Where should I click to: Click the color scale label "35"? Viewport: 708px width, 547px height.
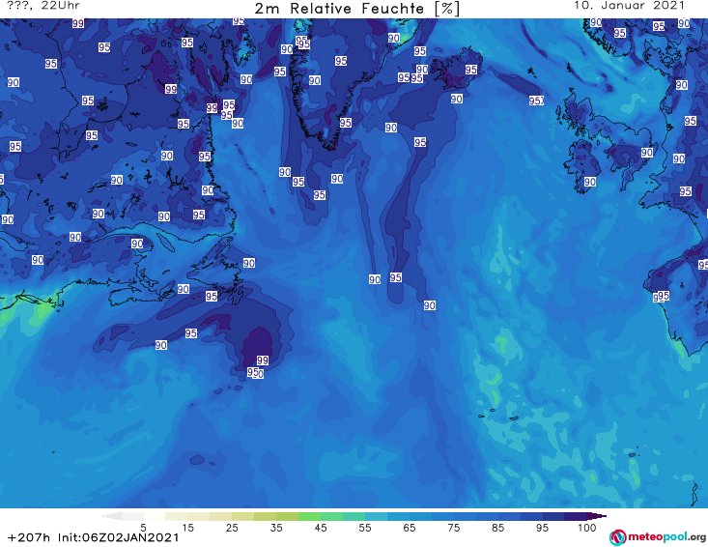click(x=276, y=528)
